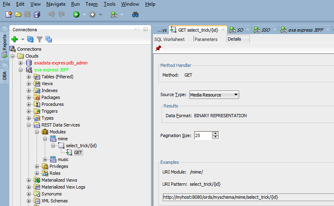Click the Filter funnel icon in Connections
Viewport: 334px width, 206px height.
39,39
